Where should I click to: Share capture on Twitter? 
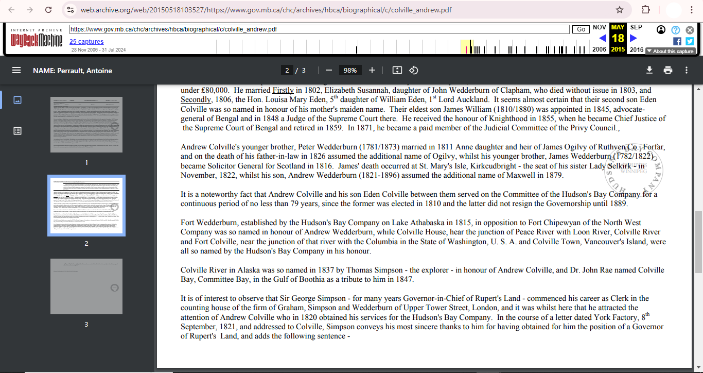pos(690,41)
